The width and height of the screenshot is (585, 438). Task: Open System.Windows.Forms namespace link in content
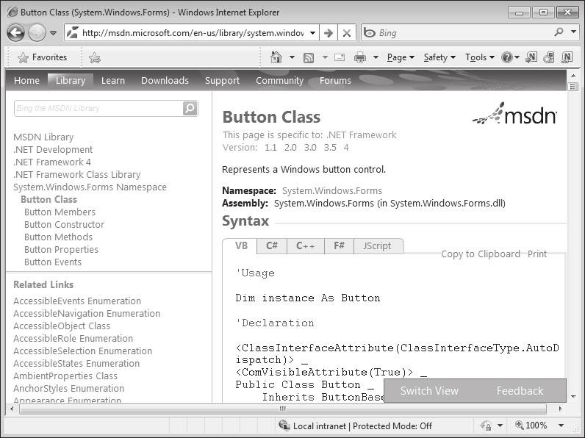pyautogui.click(x=332, y=190)
